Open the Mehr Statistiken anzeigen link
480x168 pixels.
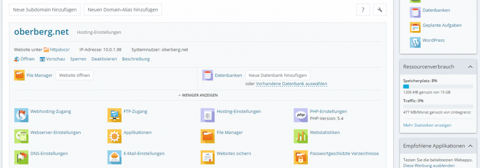tap(427, 125)
